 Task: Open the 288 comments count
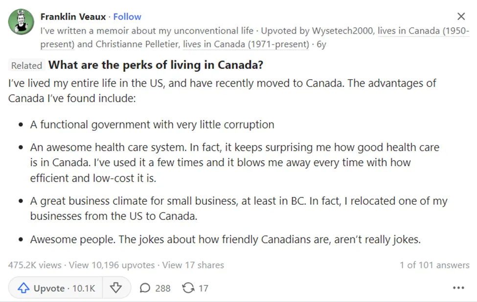[x=163, y=288]
